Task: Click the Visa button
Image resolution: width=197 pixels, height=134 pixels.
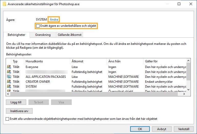Action: (61, 102)
